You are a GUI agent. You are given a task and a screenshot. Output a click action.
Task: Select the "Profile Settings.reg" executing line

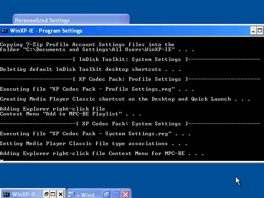click(x=97, y=89)
